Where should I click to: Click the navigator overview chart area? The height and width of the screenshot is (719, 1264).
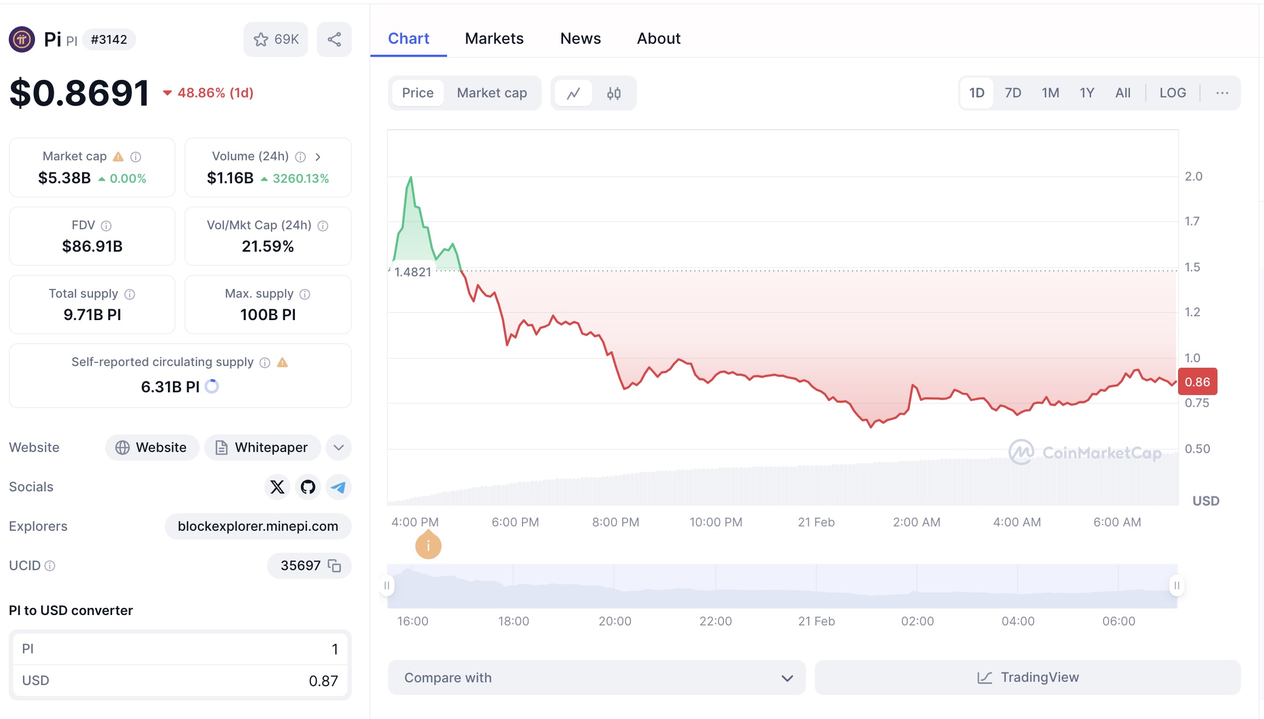pyautogui.click(x=782, y=586)
